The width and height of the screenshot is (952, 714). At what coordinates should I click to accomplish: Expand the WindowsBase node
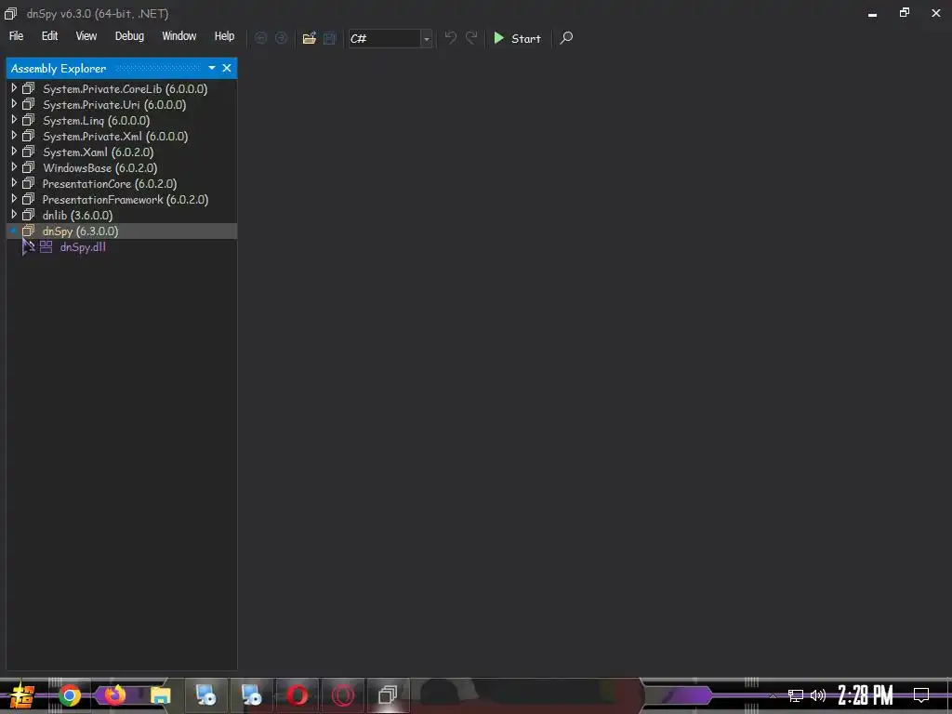(14, 167)
